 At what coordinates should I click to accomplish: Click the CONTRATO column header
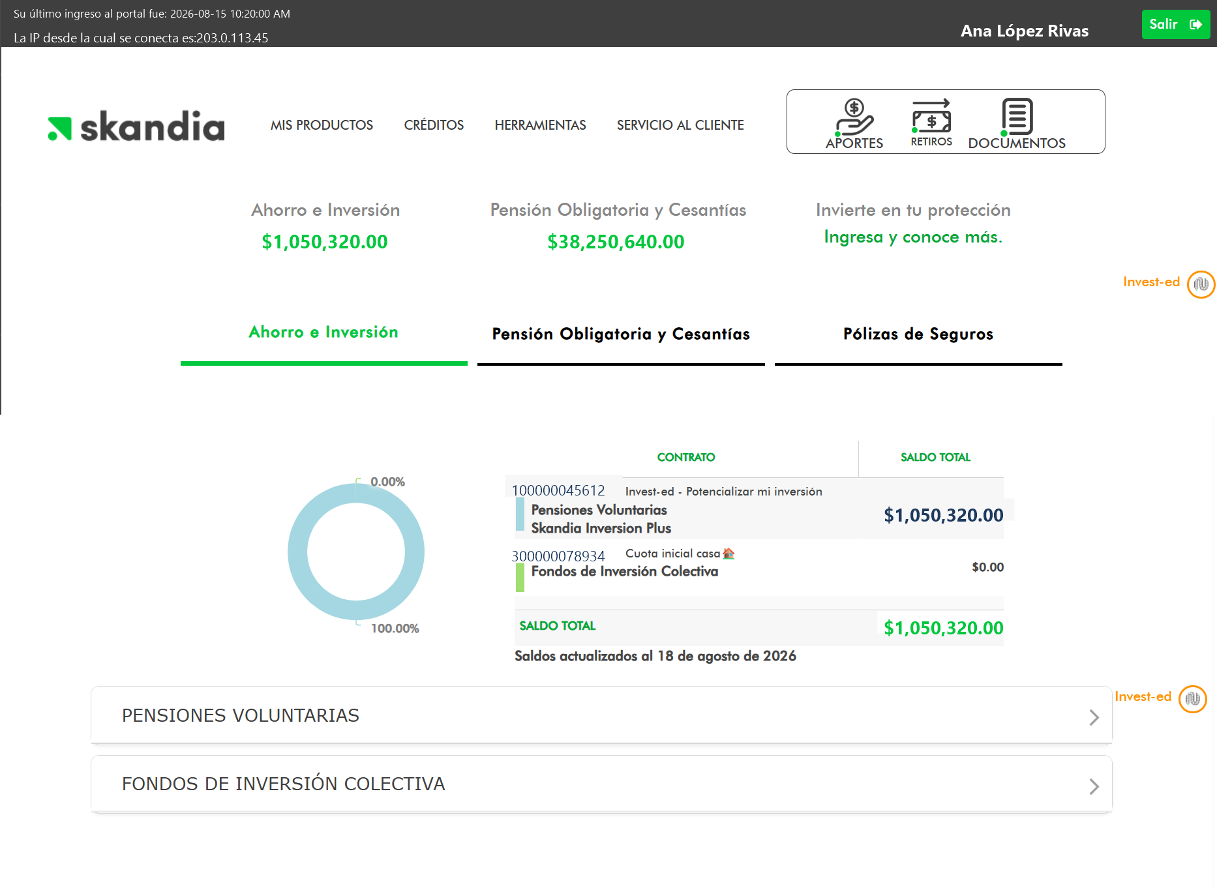coord(686,457)
